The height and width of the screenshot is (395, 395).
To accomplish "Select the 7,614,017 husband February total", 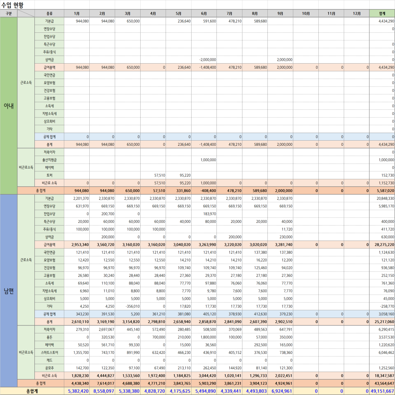I will [x=102, y=383].
